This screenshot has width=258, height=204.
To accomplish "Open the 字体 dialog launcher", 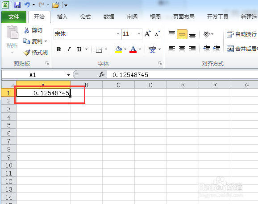I will click(160, 63).
